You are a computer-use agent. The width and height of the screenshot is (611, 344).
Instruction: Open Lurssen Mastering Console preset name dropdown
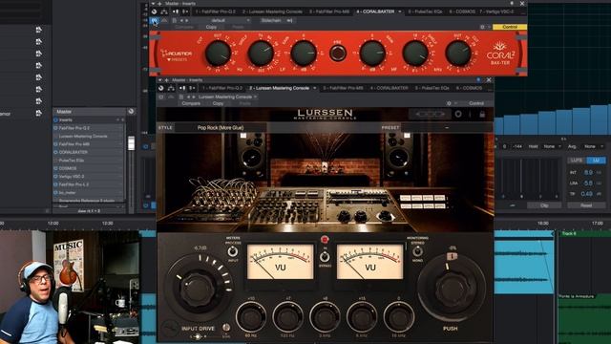227,97
